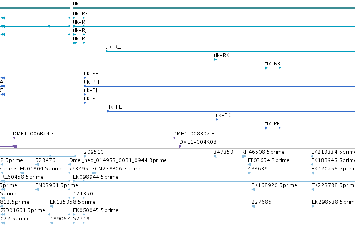The image size is (355, 225).
Task: Select the EK168920.5prime EST label
Action: coord(274,185)
